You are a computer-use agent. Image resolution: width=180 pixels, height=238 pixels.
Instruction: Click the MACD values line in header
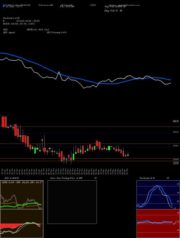(19, 24)
